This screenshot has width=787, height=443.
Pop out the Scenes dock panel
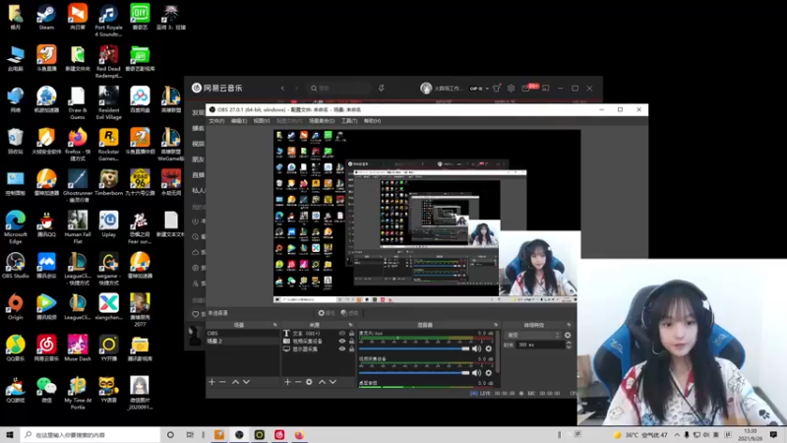pyautogui.click(x=275, y=325)
